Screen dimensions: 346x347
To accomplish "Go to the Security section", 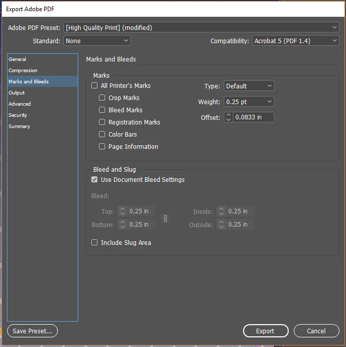I will click(x=43, y=115).
